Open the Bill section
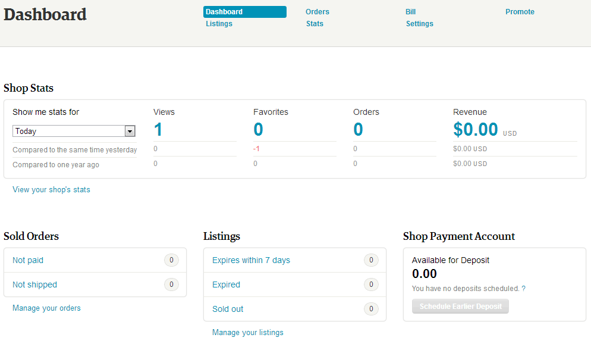This screenshot has height=347, width=591. (x=410, y=11)
